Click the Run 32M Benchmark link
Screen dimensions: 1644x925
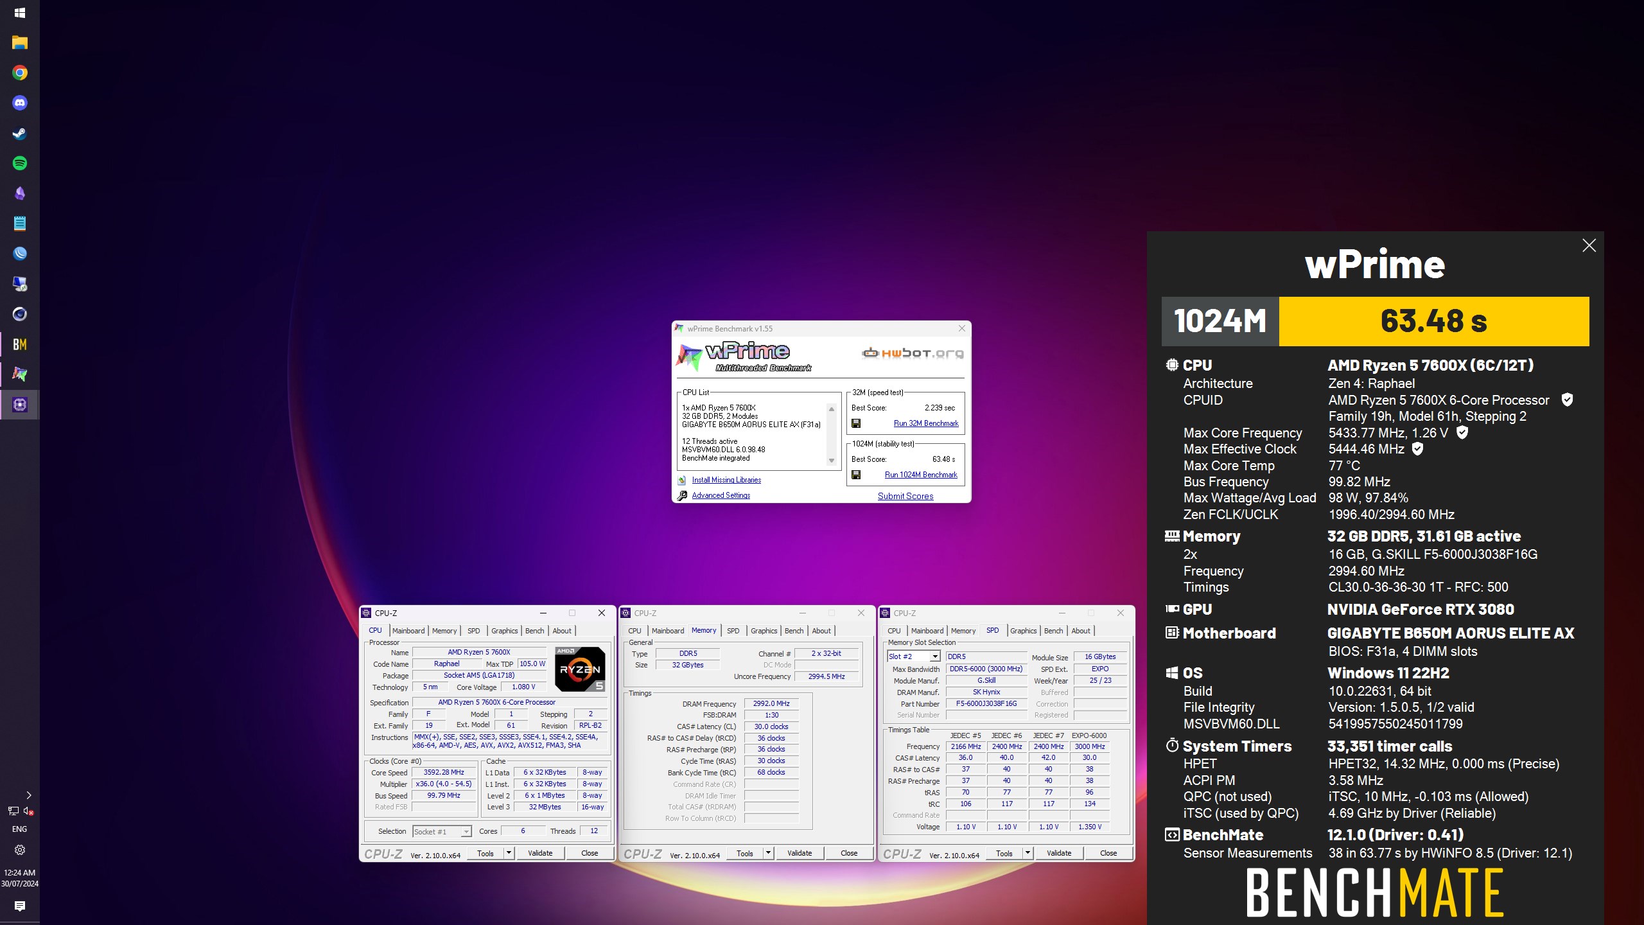coord(926,423)
